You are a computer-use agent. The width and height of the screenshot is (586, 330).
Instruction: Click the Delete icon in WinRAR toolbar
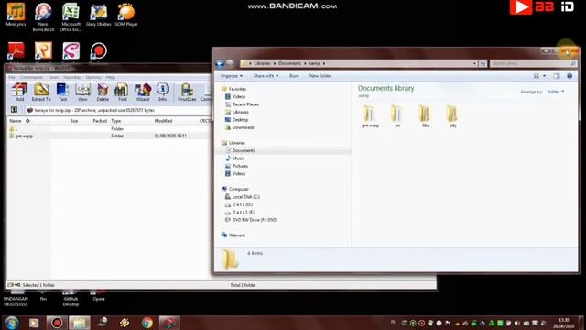(103, 92)
